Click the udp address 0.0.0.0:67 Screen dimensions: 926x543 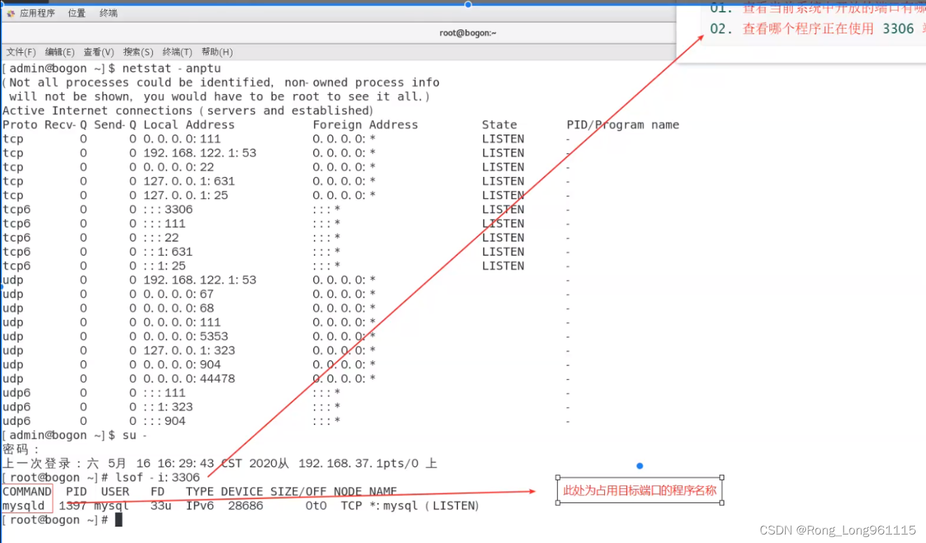tap(179, 294)
